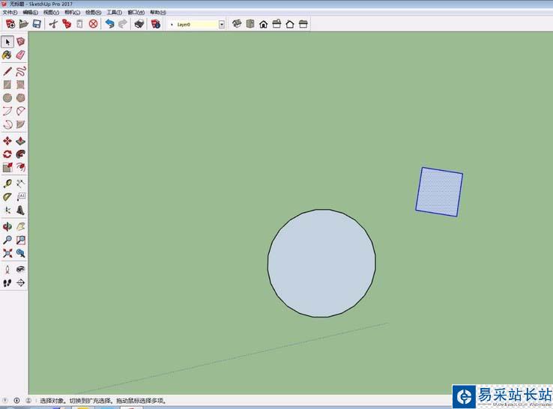
Task: Activate the Offset tool
Action: point(20,167)
